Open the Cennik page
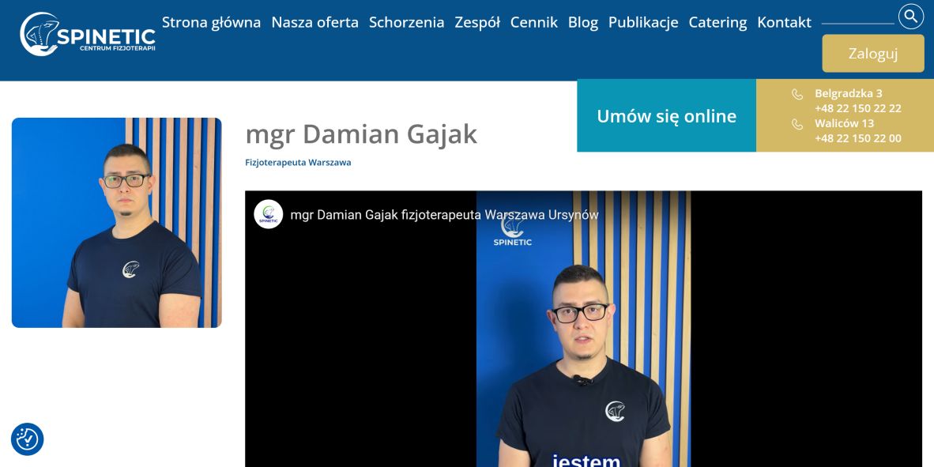This screenshot has height=467, width=934. click(x=534, y=23)
